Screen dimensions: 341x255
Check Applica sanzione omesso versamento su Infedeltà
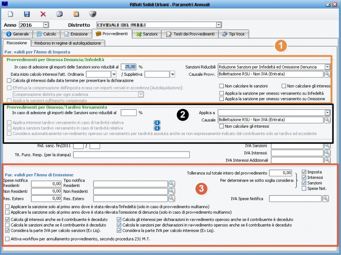point(221,93)
